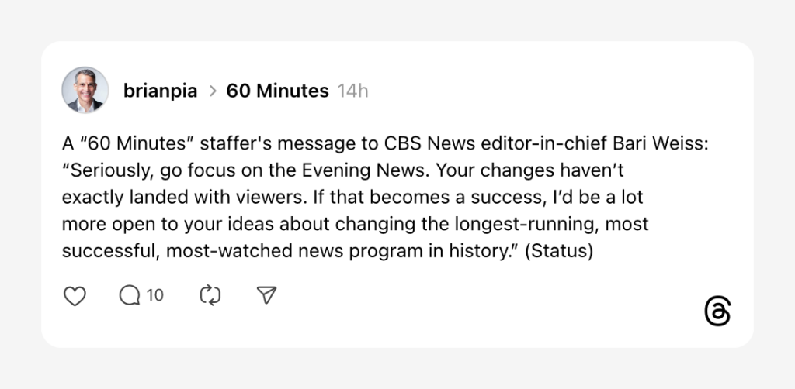Open replies via the comment bubble icon
This screenshot has height=389, width=795.
(130, 295)
